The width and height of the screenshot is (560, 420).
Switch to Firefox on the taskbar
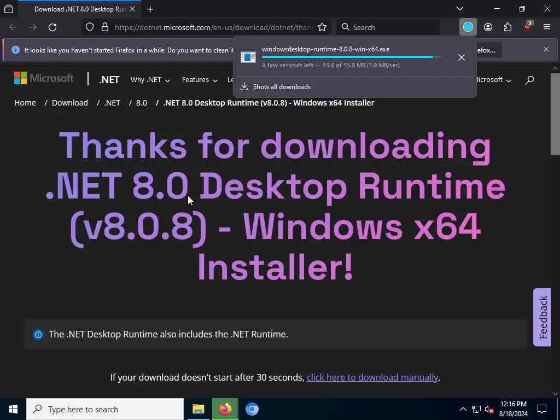(225, 409)
